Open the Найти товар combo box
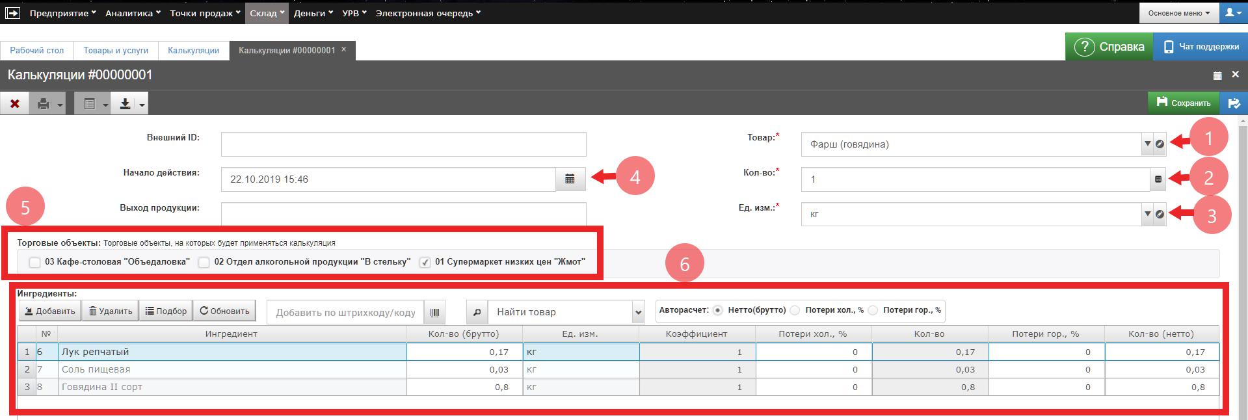 pos(637,312)
